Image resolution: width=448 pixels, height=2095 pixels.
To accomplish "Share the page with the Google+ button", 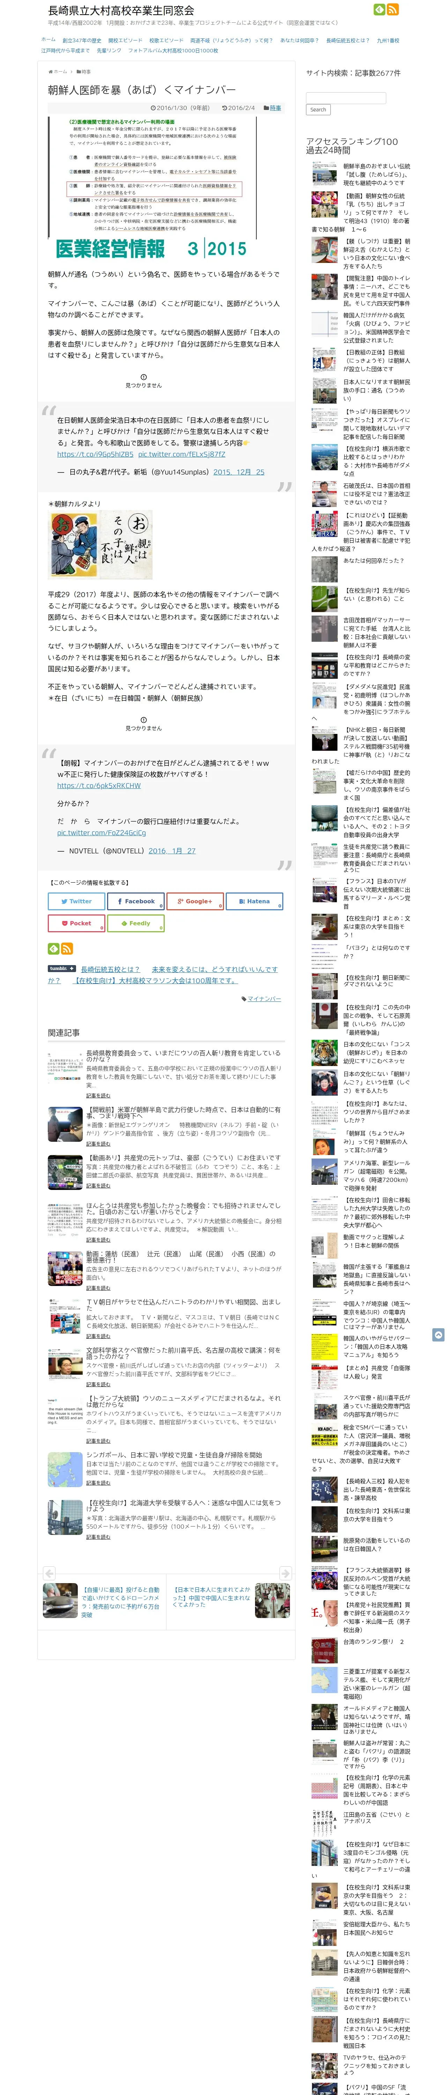I will click(x=195, y=901).
